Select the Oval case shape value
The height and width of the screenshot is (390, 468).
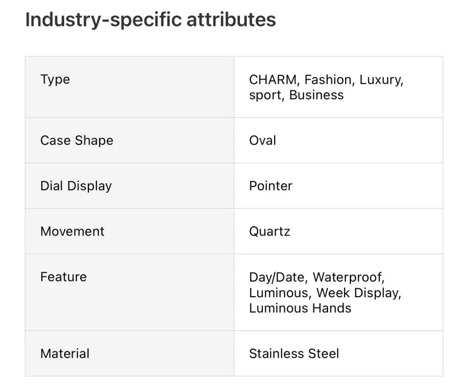pos(262,140)
